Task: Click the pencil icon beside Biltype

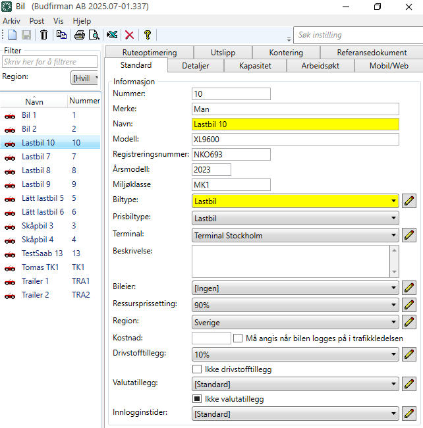Action: click(x=409, y=201)
